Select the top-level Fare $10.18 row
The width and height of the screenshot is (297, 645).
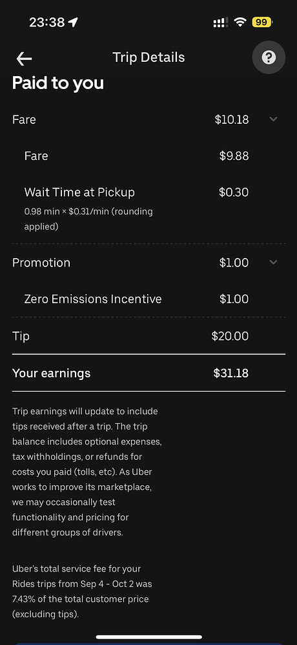[x=148, y=120]
